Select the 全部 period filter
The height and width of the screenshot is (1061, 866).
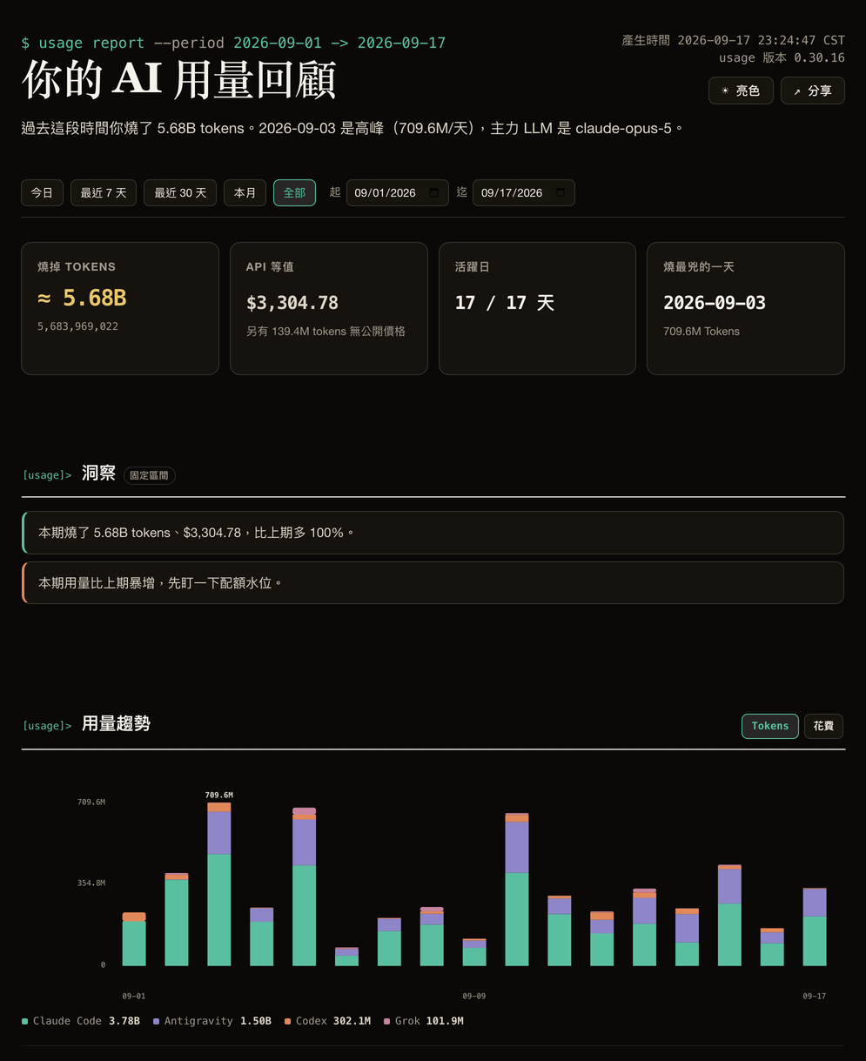pyautogui.click(x=294, y=192)
